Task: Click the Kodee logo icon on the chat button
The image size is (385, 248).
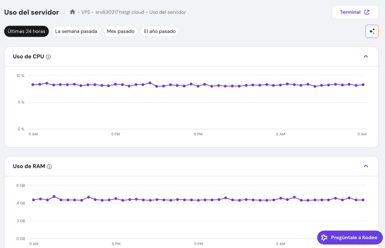Action: pos(325,237)
